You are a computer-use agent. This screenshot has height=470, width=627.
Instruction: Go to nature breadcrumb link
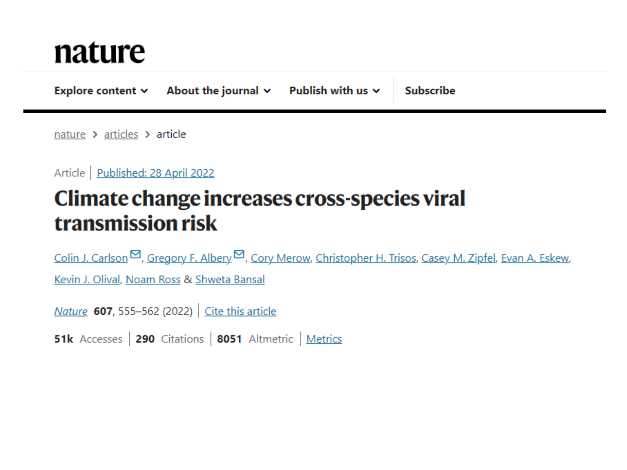point(70,135)
